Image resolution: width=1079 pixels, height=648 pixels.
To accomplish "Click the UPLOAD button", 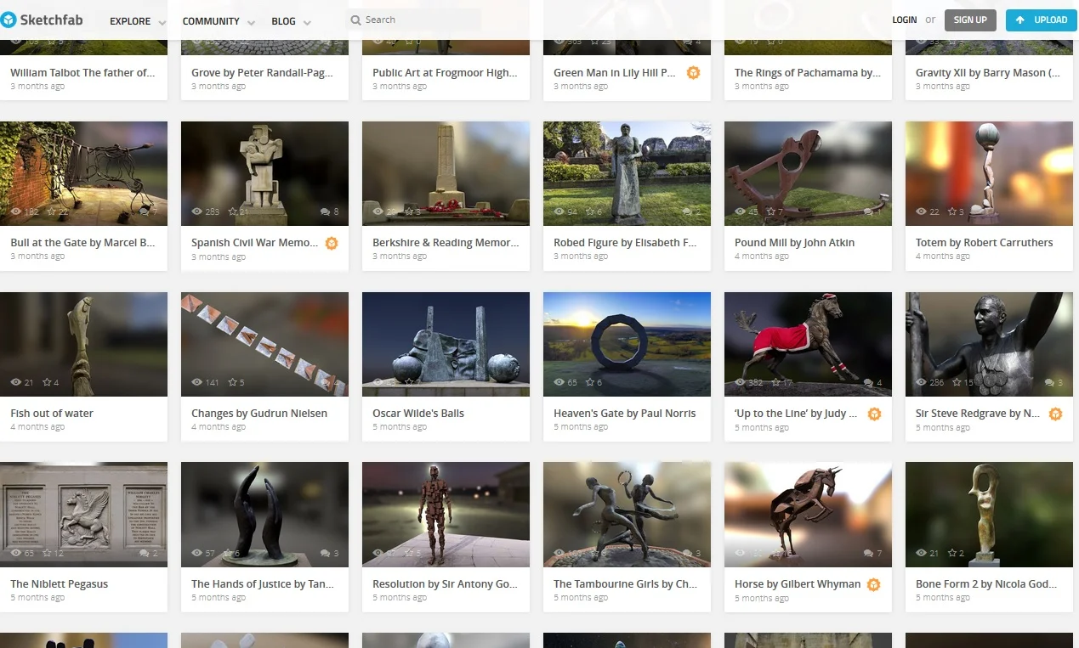I will click(1042, 20).
